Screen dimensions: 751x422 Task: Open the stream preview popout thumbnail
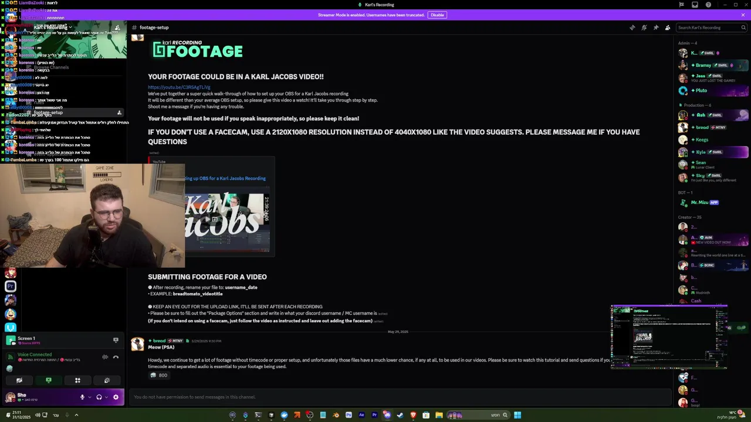click(x=669, y=336)
